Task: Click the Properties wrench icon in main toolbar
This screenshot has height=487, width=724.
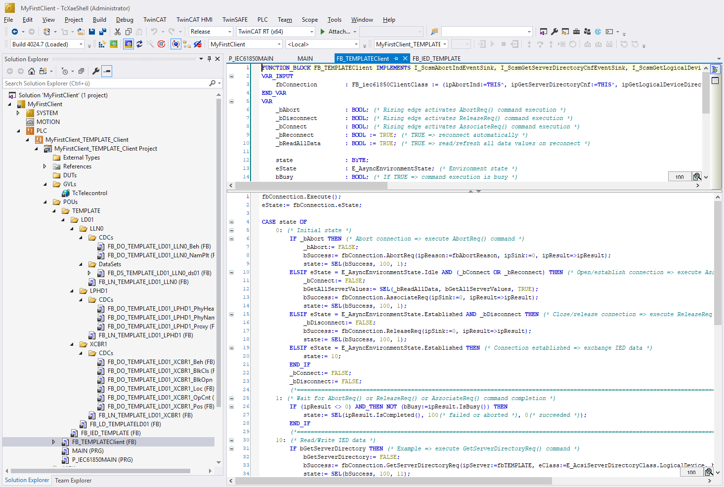Action: point(554,32)
